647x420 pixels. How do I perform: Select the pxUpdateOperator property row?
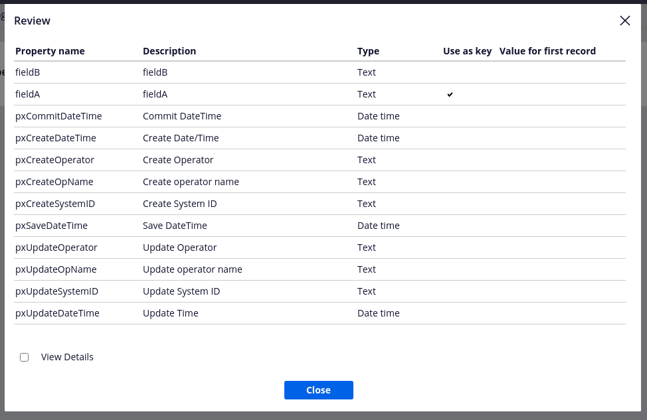click(x=56, y=247)
